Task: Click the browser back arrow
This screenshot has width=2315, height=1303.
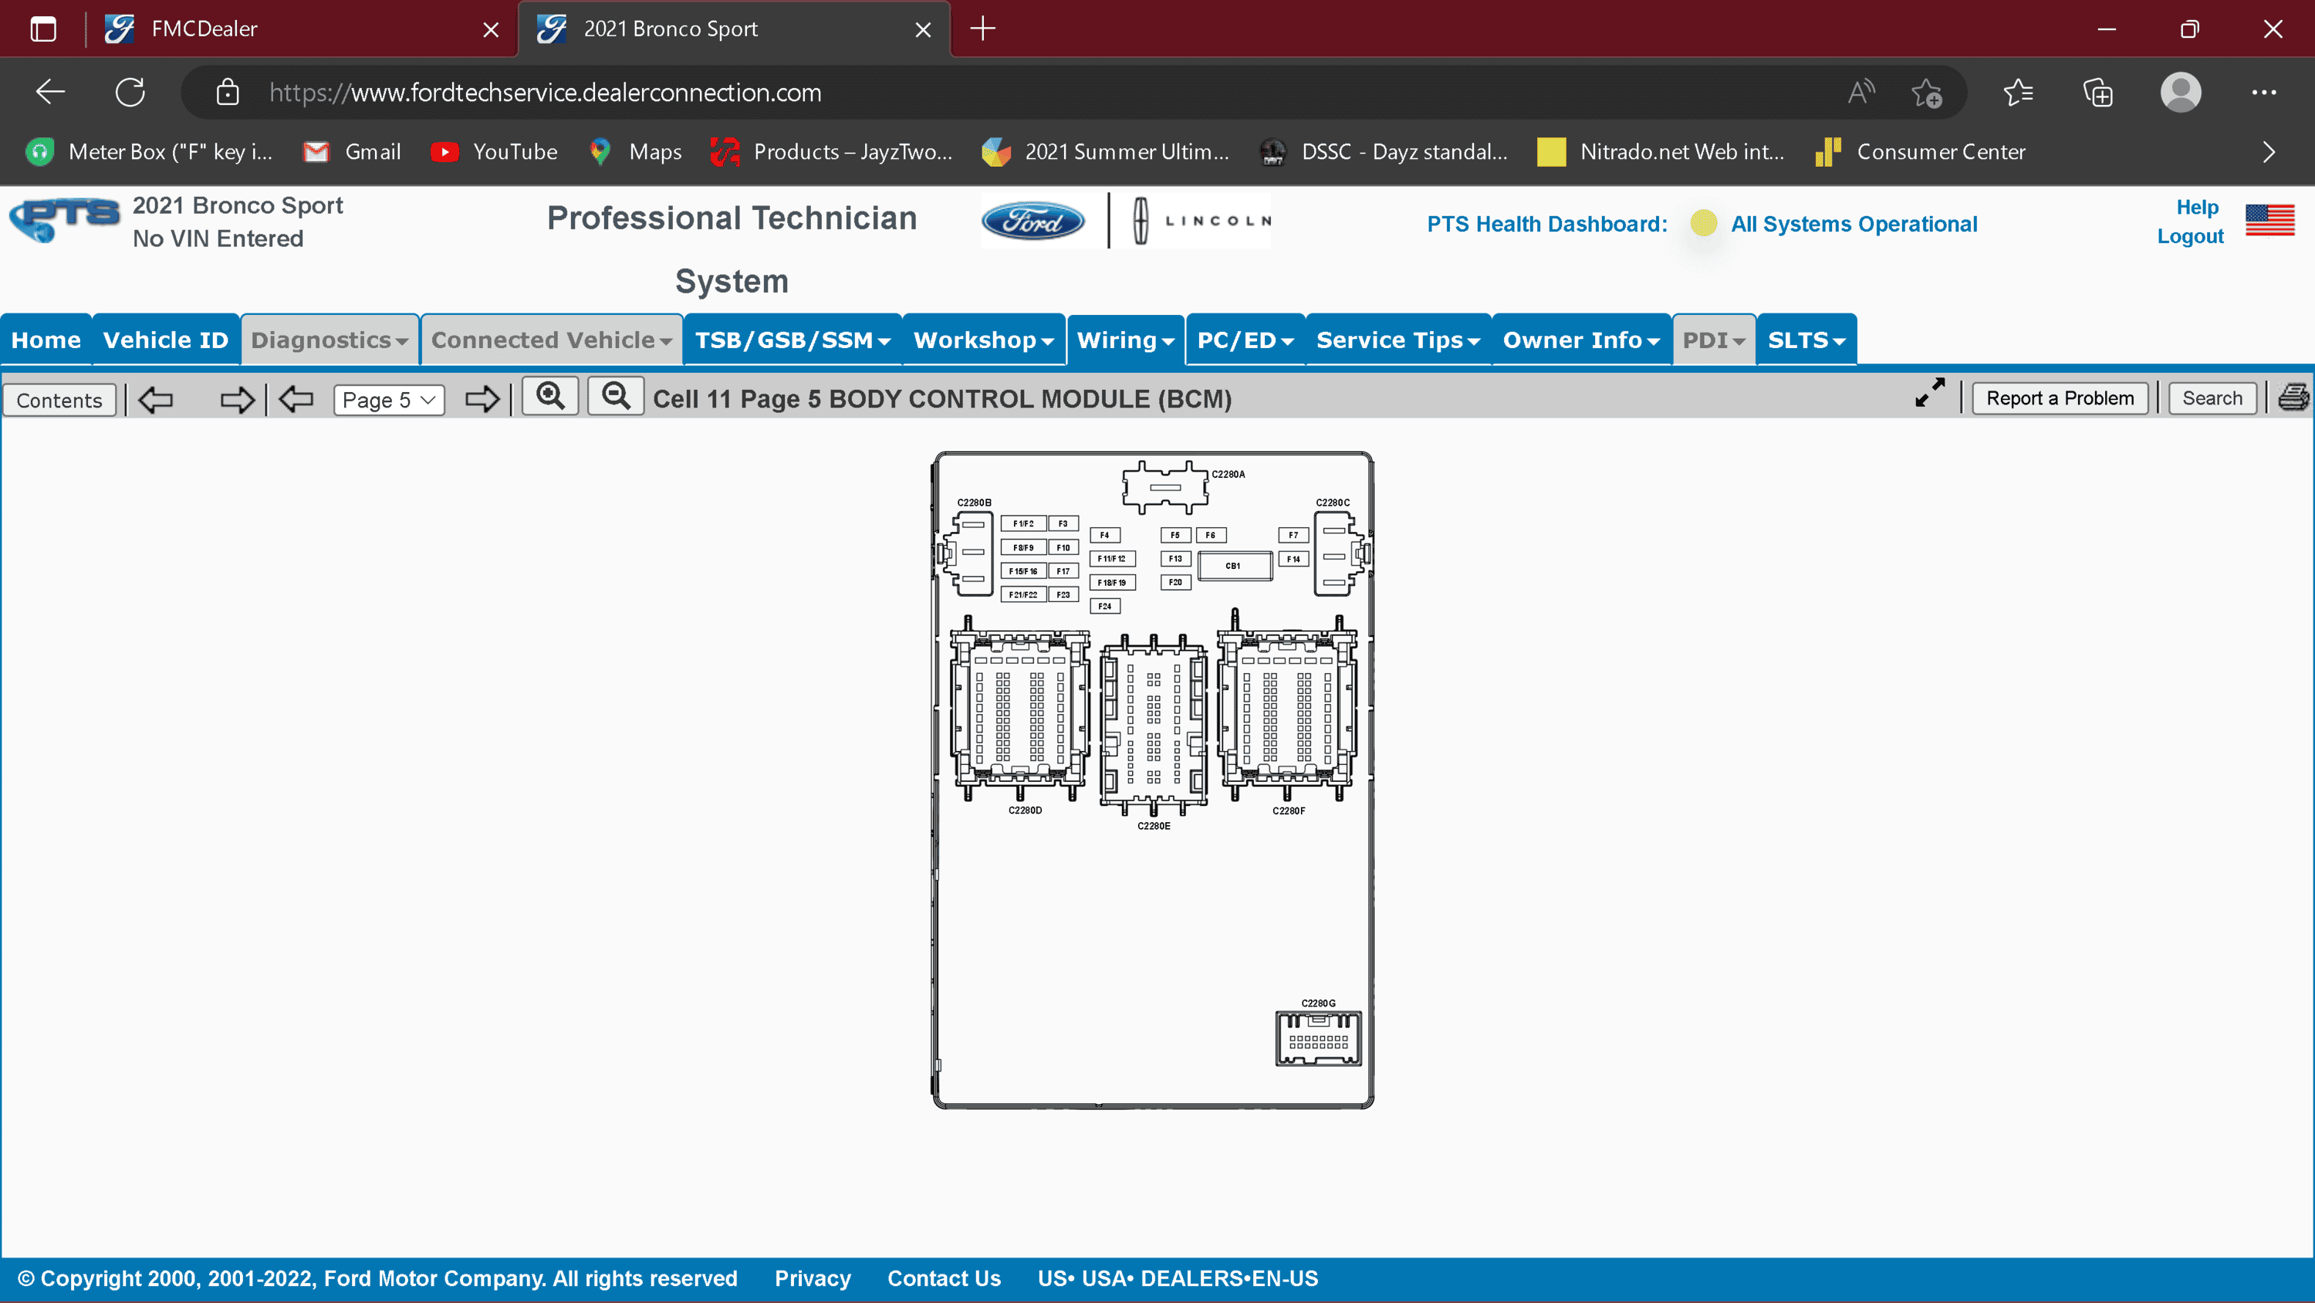Action: (x=50, y=92)
